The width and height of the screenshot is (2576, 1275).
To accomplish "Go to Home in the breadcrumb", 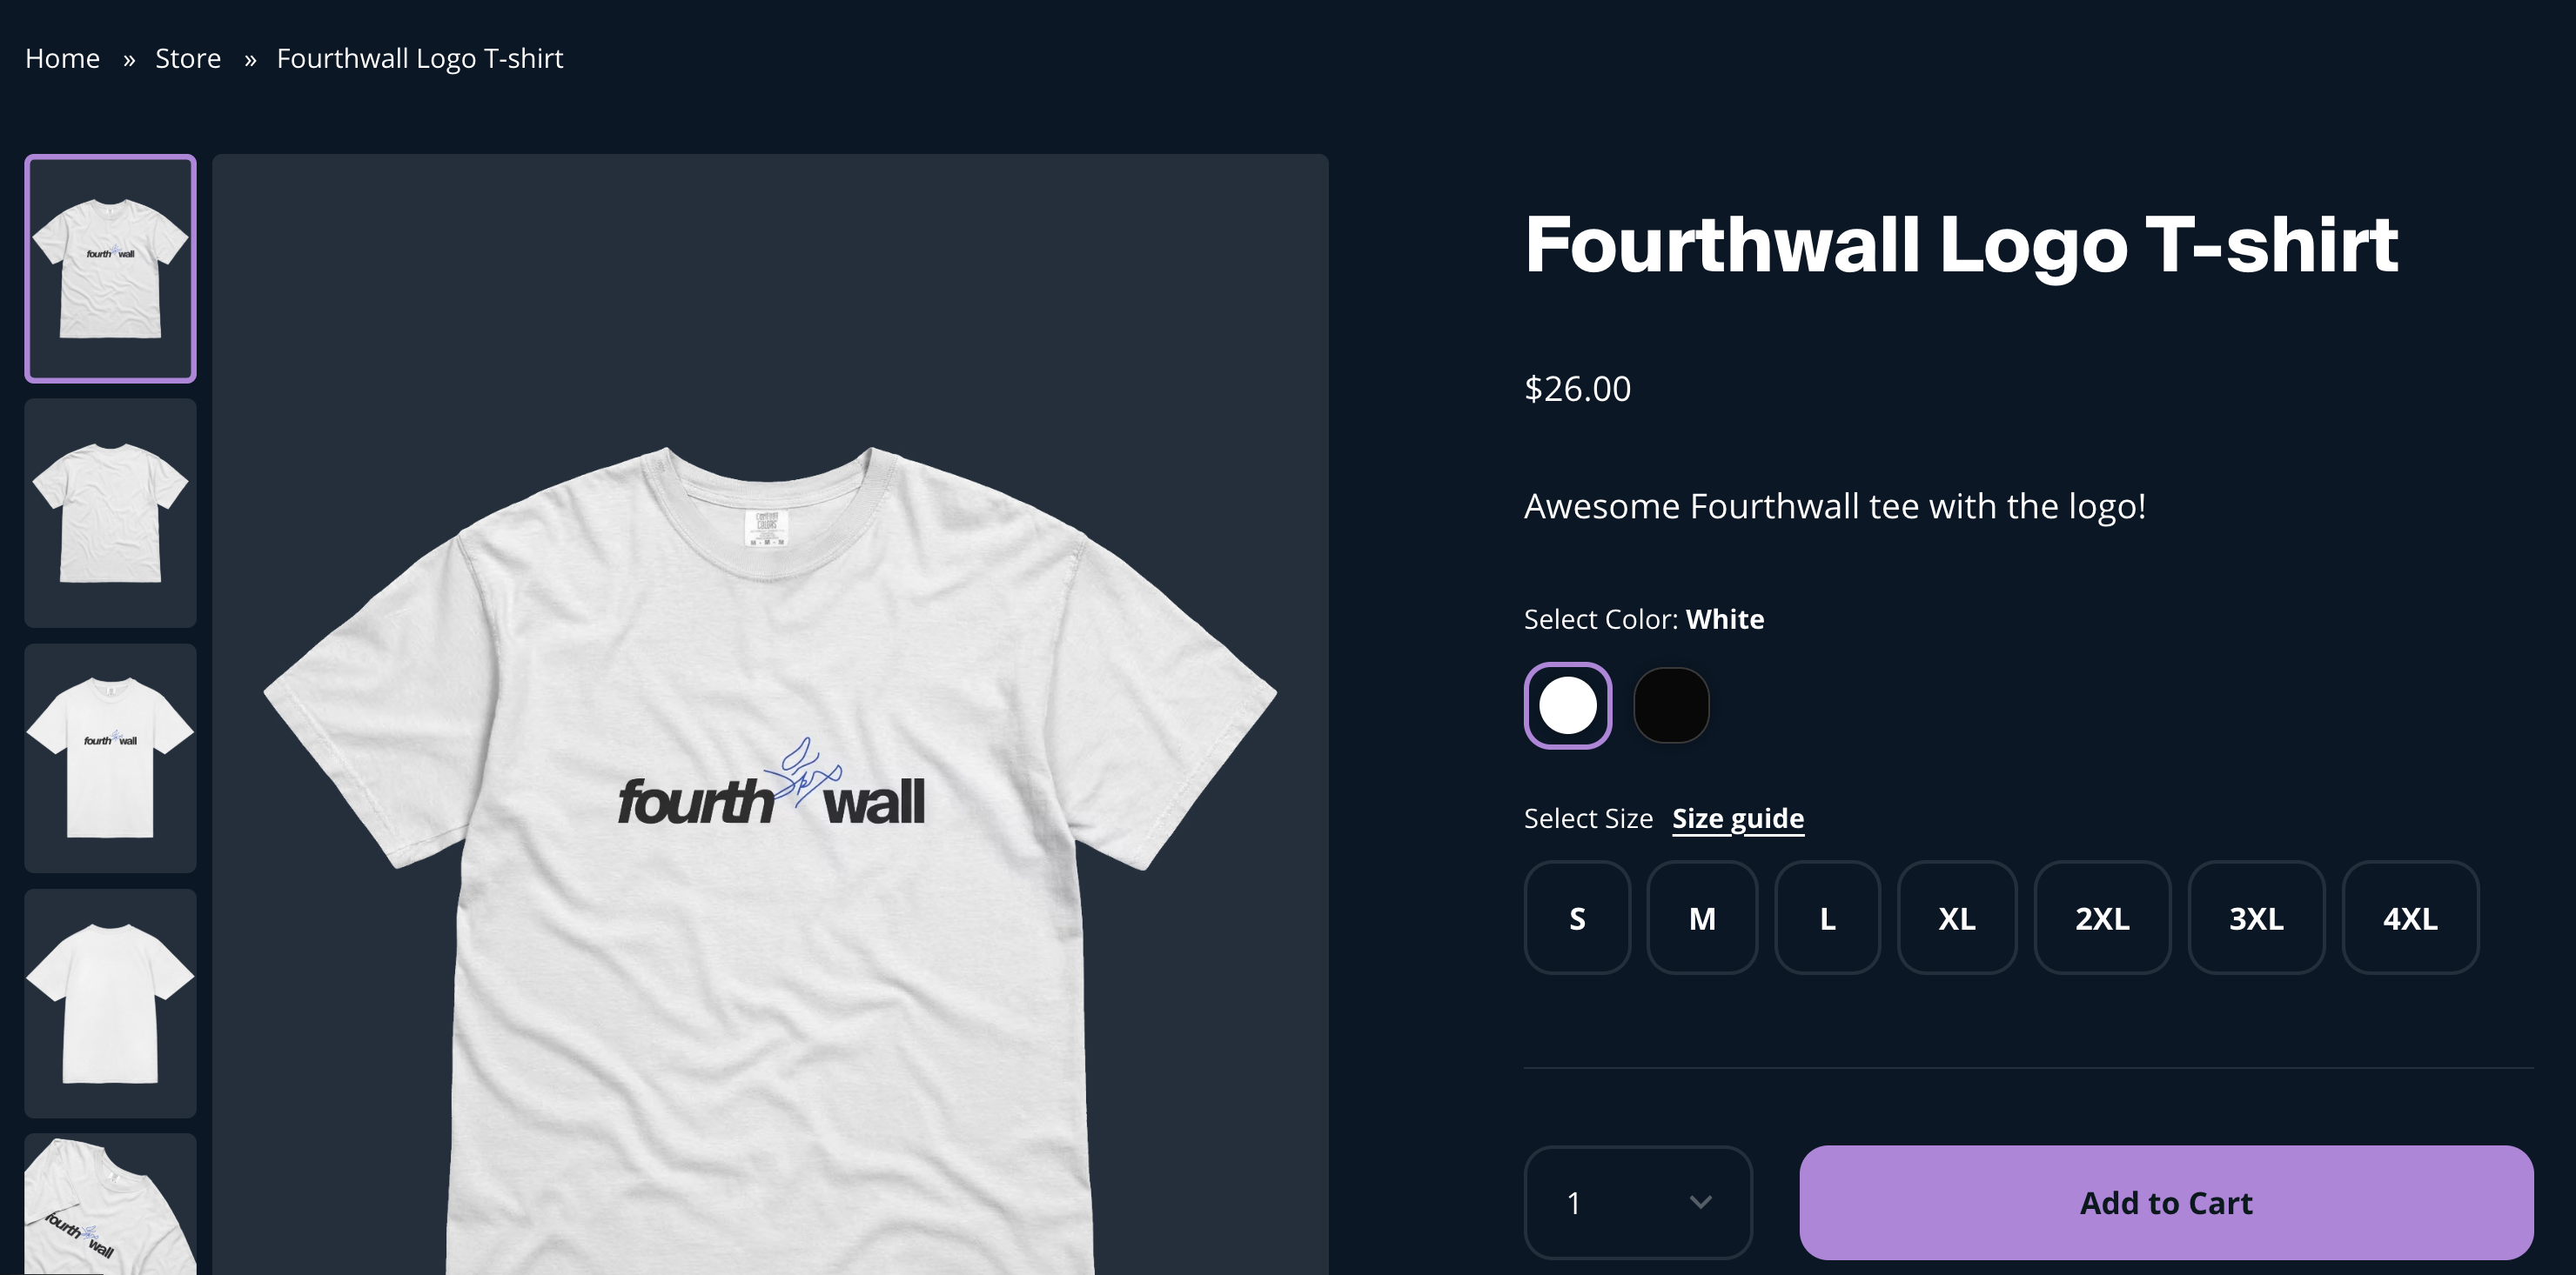I will point(62,58).
